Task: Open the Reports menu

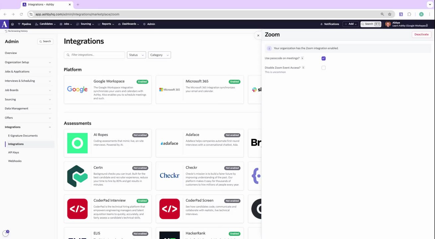Action: tap(106, 24)
